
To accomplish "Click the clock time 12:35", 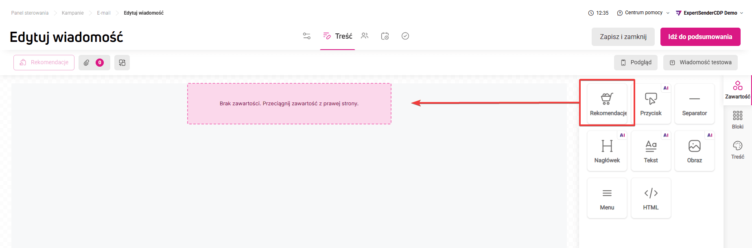I will 599,13.
